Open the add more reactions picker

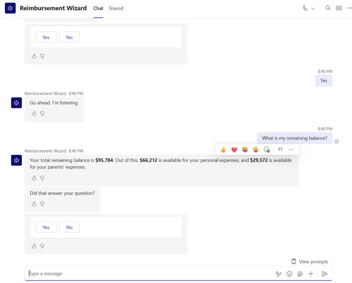(267, 149)
